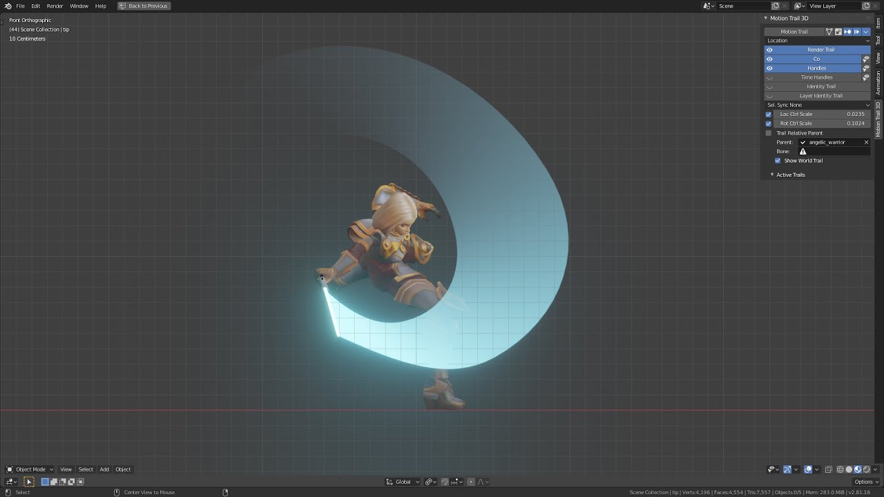
Task: Click the Motion Trail button
Action: point(794,32)
